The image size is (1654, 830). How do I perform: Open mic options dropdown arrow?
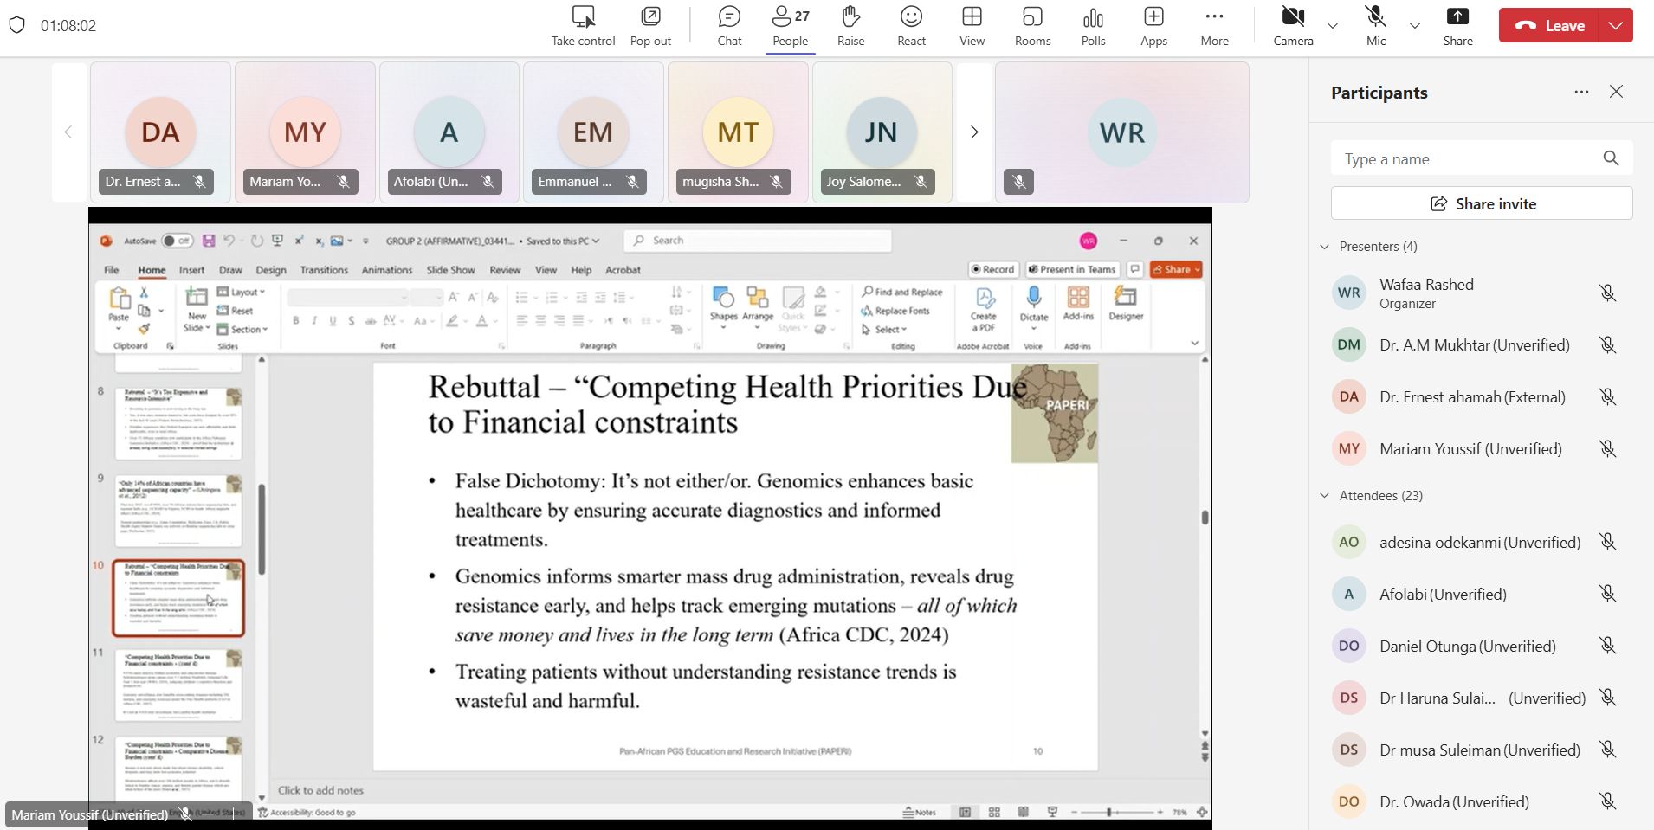click(1415, 26)
